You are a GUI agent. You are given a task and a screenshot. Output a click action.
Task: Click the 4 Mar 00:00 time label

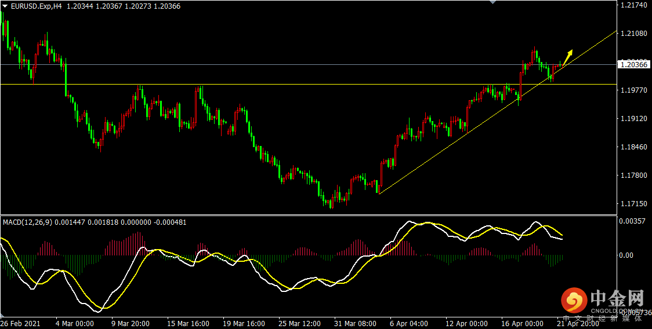(75, 324)
